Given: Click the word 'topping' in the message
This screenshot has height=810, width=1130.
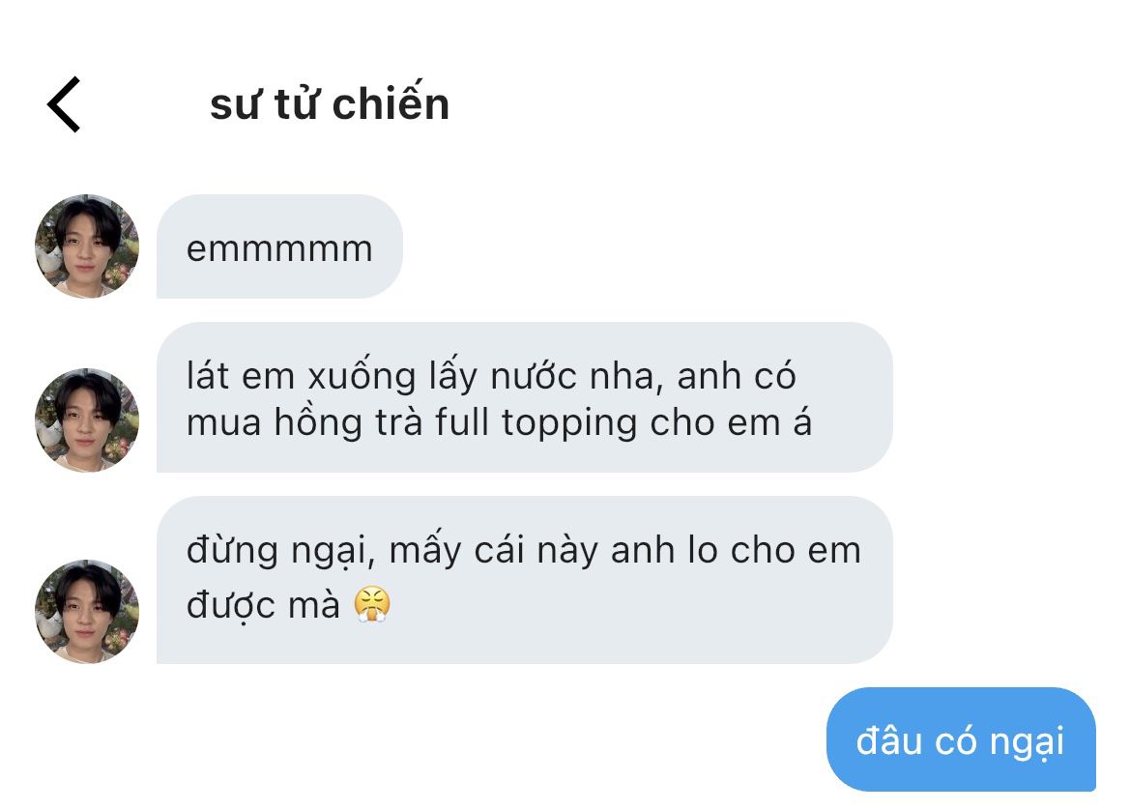Looking at the screenshot, I should coord(569,423).
